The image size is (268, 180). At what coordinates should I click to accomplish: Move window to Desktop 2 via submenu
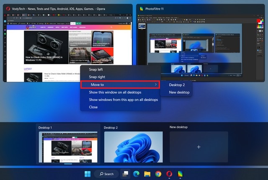point(177,85)
